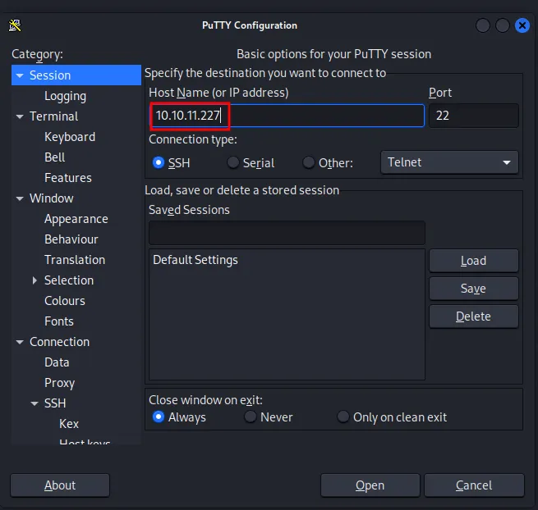Open the Keyboard settings panel

[70, 137]
